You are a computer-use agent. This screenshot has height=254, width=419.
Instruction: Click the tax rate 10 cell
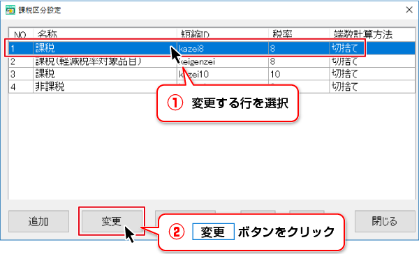299,74
